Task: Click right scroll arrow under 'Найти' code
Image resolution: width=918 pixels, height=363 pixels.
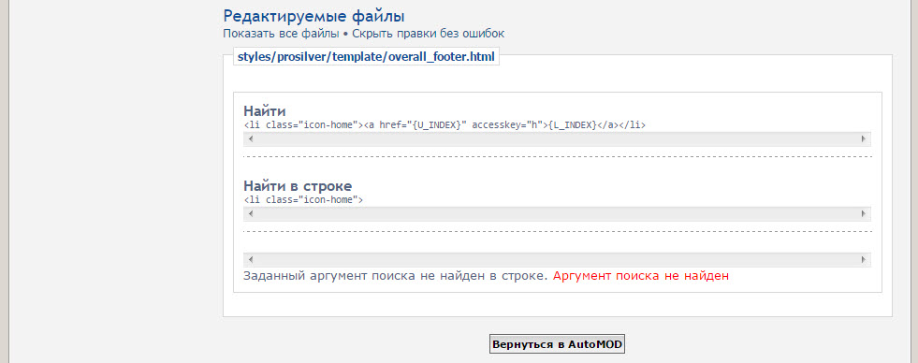Action: pos(863,139)
